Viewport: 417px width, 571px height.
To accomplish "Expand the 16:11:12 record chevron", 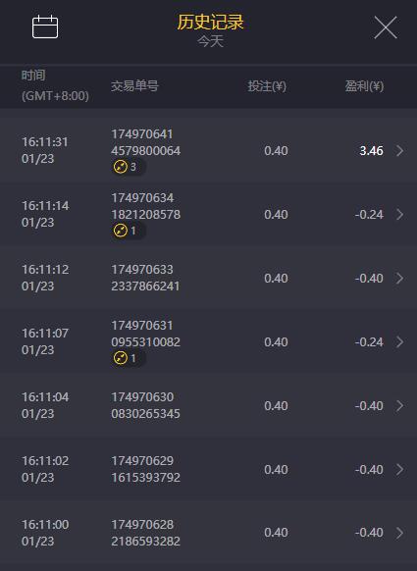I will coord(399,279).
